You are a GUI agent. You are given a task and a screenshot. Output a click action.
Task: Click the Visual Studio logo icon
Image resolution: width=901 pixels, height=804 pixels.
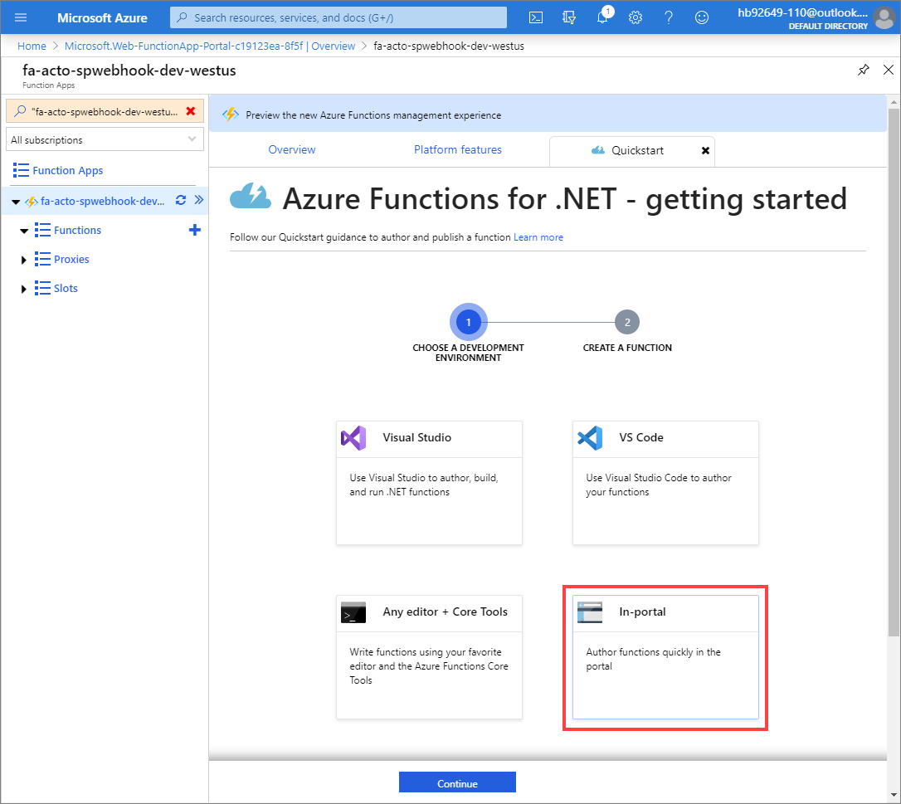click(353, 438)
